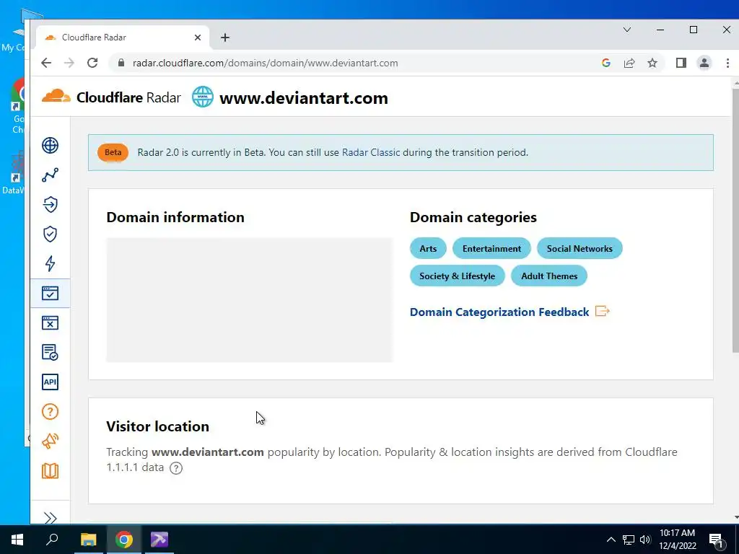The width and height of the screenshot is (739, 554).
Task: Click the question mark next to 1.1.1.1 data
Action: tap(176, 467)
